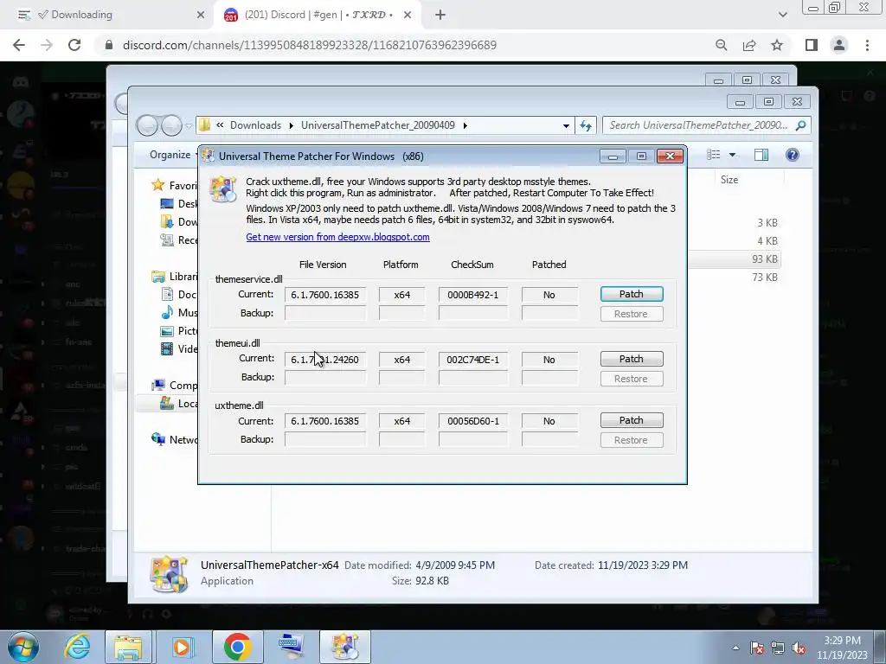Image resolution: width=886 pixels, height=664 pixels.
Task: Open Windows Explorer from the taskbar
Action: pos(128,647)
